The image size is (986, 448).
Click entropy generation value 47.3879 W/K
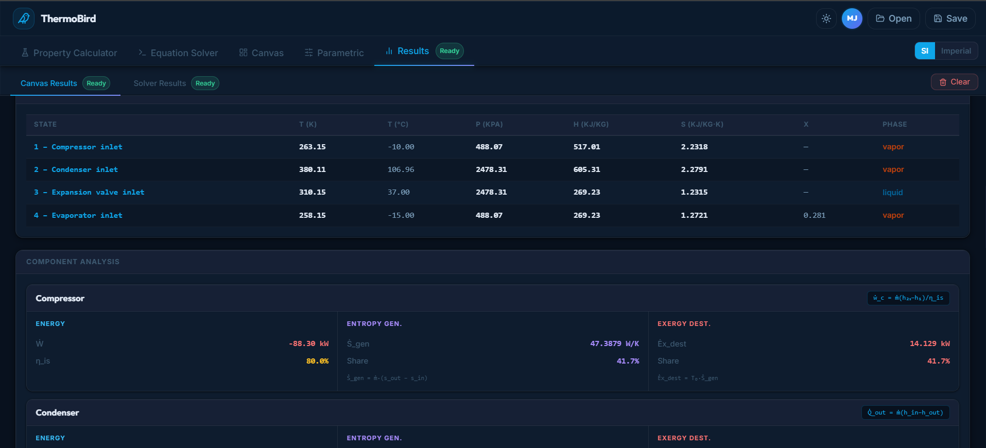point(615,343)
